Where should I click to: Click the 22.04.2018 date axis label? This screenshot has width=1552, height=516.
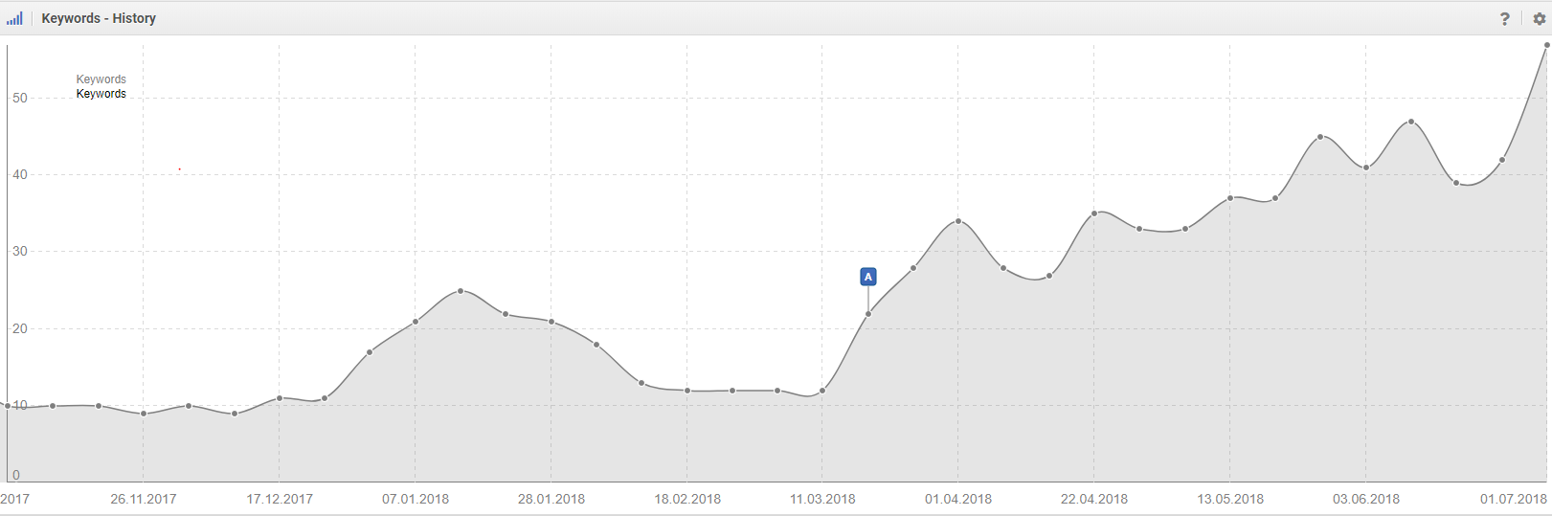tap(1094, 499)
